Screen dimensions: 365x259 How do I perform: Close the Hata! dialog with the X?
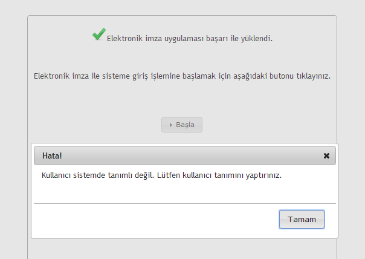(x=326, y=156)
